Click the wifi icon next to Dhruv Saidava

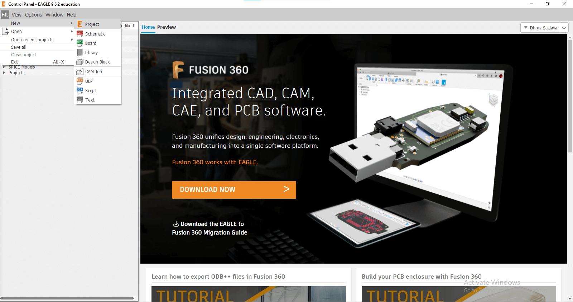(526, 27)
